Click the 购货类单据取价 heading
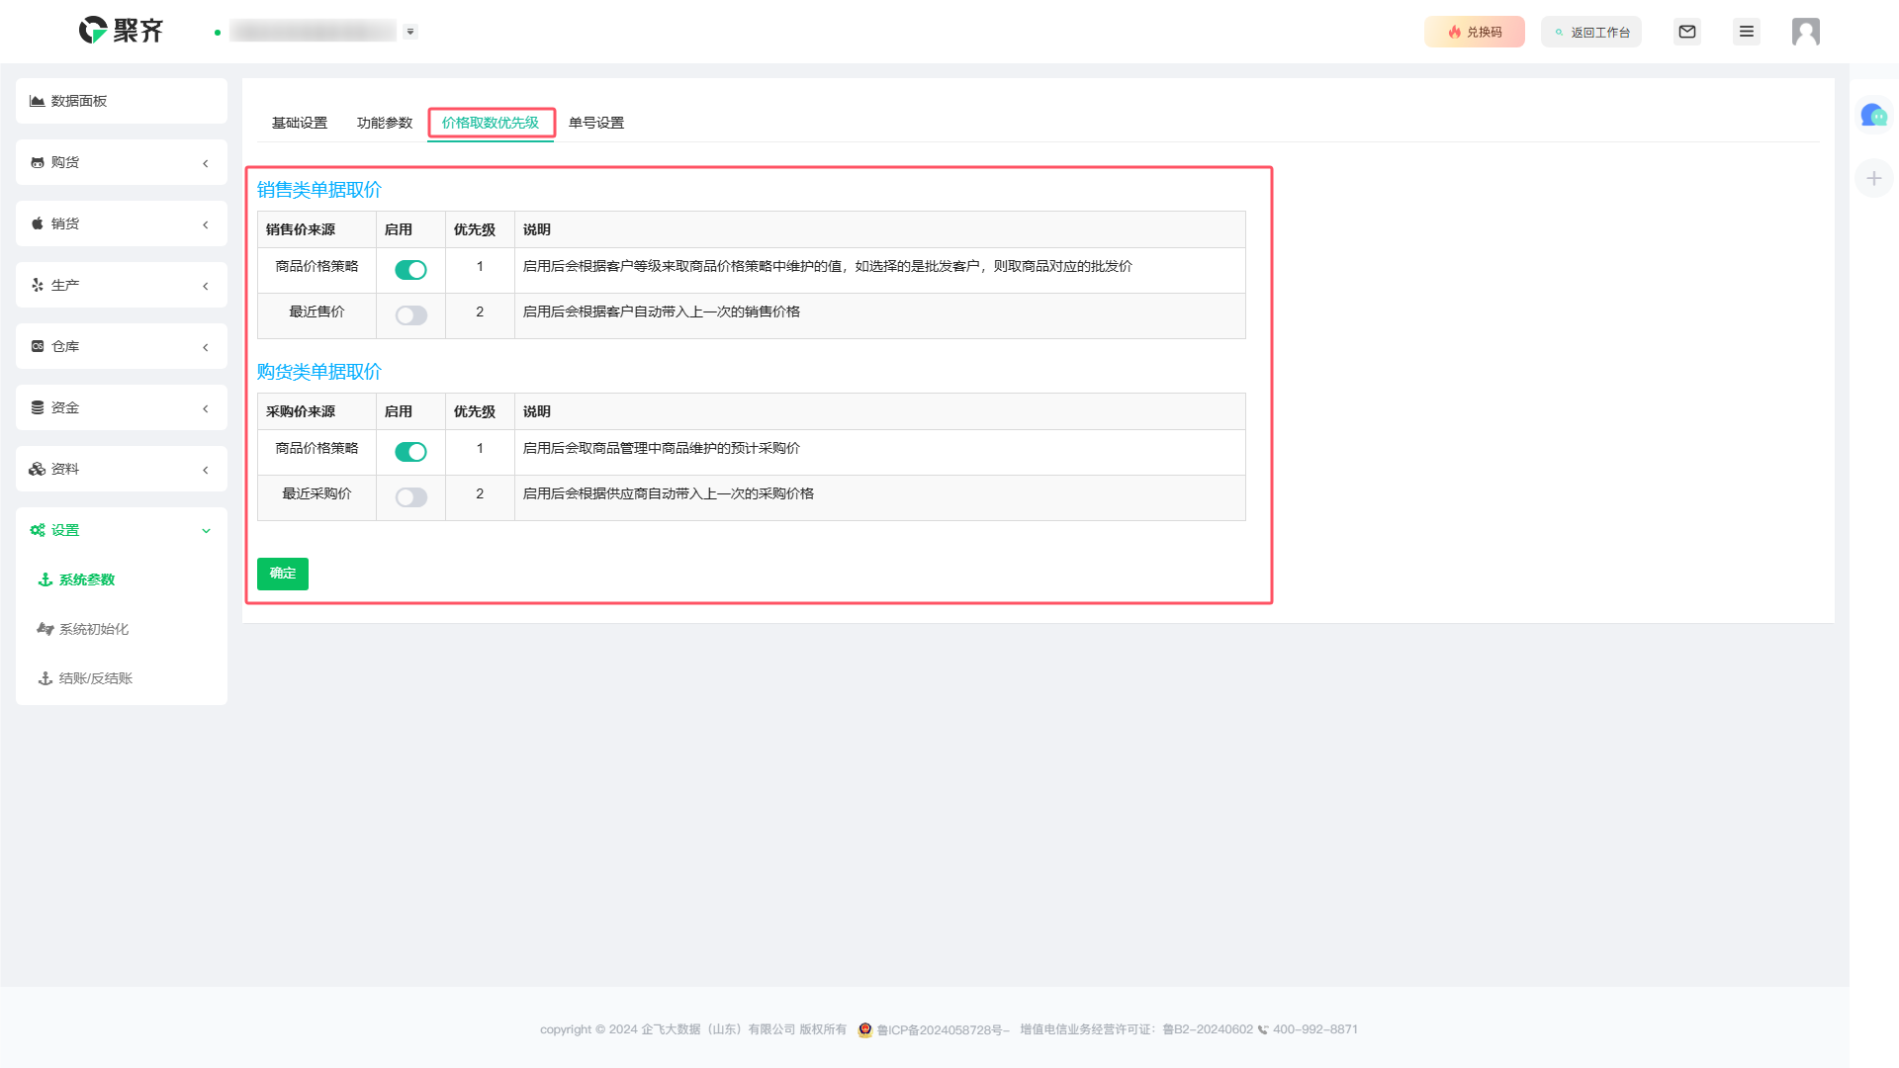This screenshot has height=1068, width=1899. pos(319,372)
